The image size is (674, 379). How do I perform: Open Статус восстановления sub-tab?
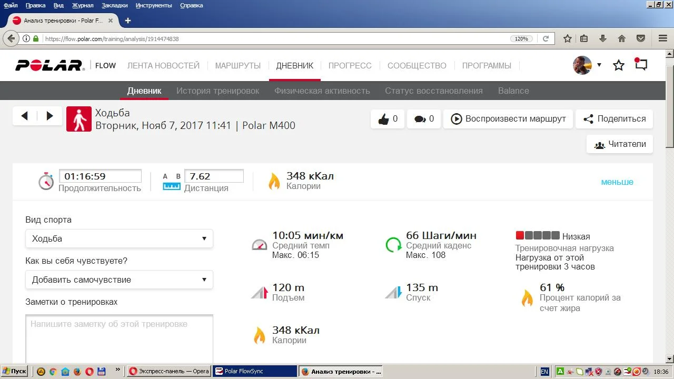pos(434,91)
